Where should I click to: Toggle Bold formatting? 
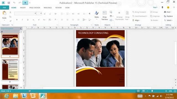pos(17,20)
